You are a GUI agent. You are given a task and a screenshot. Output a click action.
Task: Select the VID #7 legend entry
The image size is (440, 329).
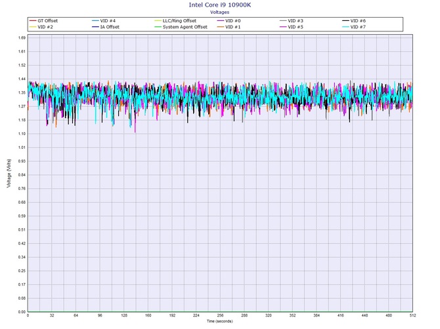click(354, 27)
